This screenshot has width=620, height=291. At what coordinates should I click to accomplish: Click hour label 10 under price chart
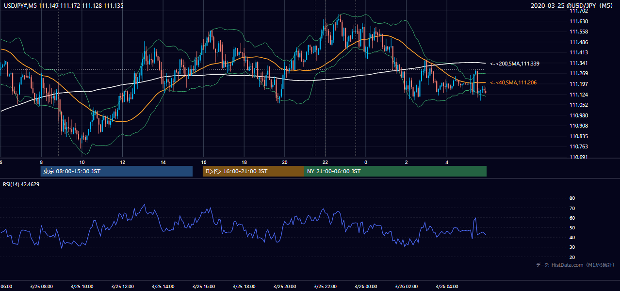pos(82,162)
